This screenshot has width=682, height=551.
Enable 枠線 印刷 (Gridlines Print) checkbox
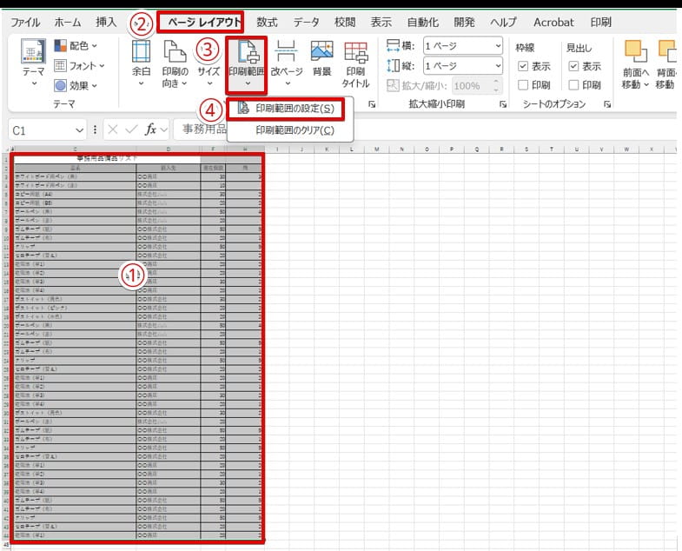522,85
